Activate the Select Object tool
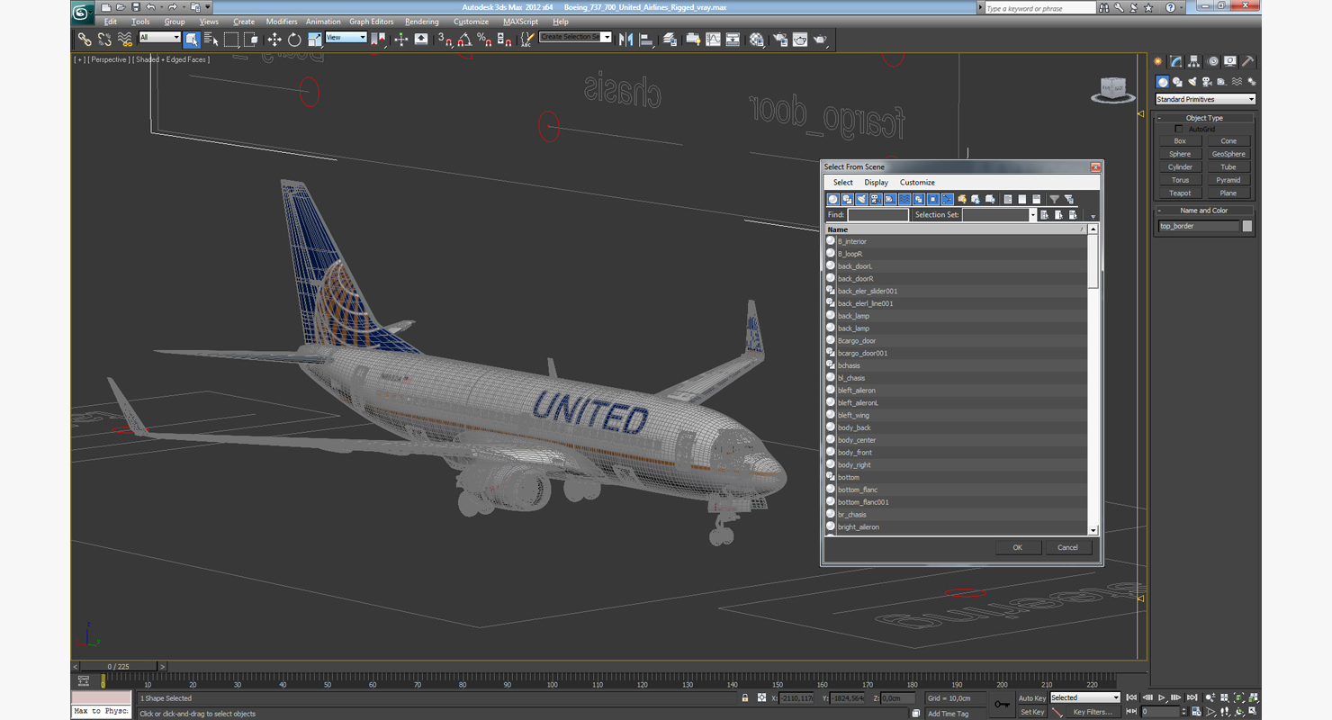The image size is (1332, 720). click(192, 39)
